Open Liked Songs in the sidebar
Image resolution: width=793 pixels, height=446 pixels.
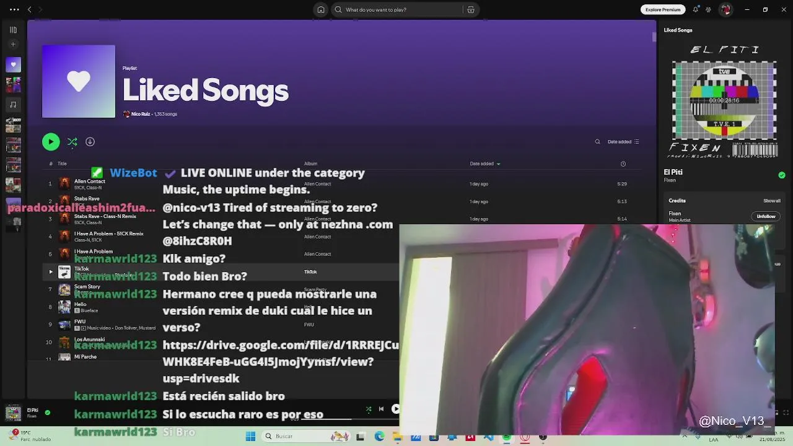[13, 64]
